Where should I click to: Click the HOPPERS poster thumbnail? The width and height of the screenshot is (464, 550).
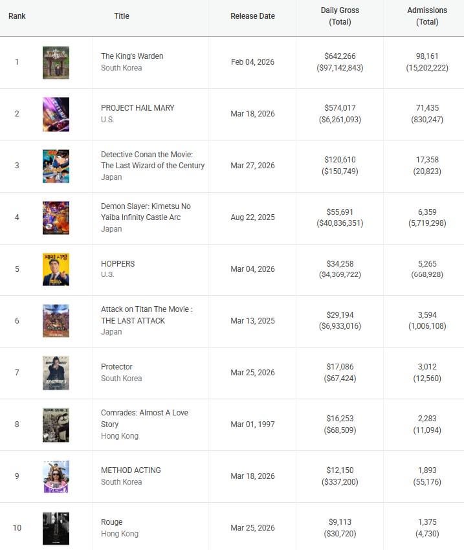56,270
